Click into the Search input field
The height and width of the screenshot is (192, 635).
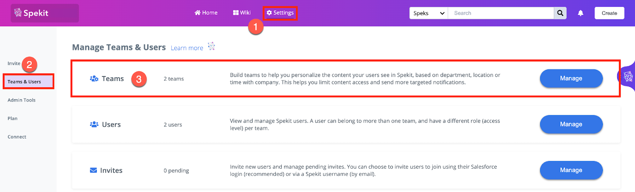(x=501, y=13)
